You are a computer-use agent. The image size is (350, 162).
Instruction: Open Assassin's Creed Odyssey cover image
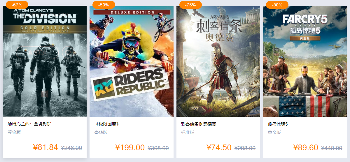(218, 61)
